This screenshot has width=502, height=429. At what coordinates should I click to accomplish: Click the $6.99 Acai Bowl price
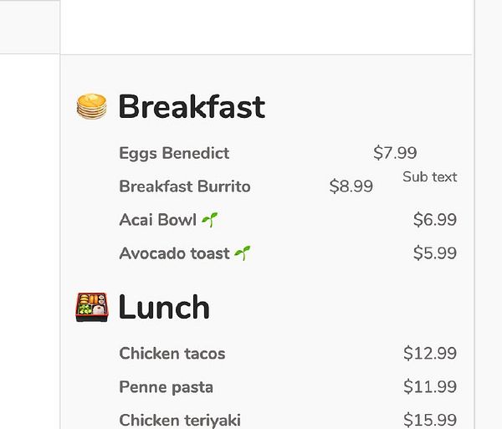pos(435,220)
